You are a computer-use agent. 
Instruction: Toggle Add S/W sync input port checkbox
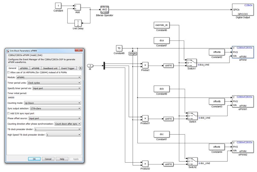pos(9,113)
